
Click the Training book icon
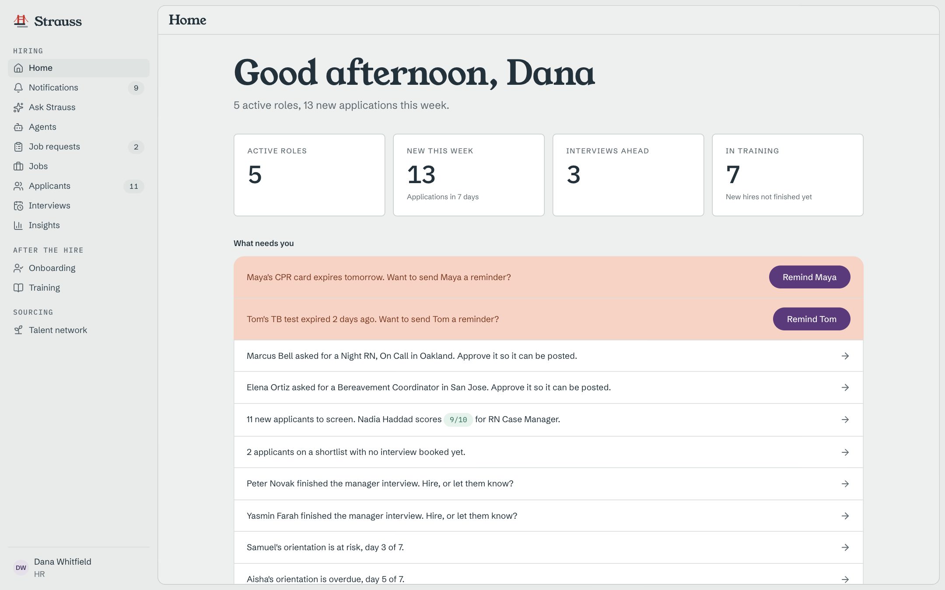18,288
